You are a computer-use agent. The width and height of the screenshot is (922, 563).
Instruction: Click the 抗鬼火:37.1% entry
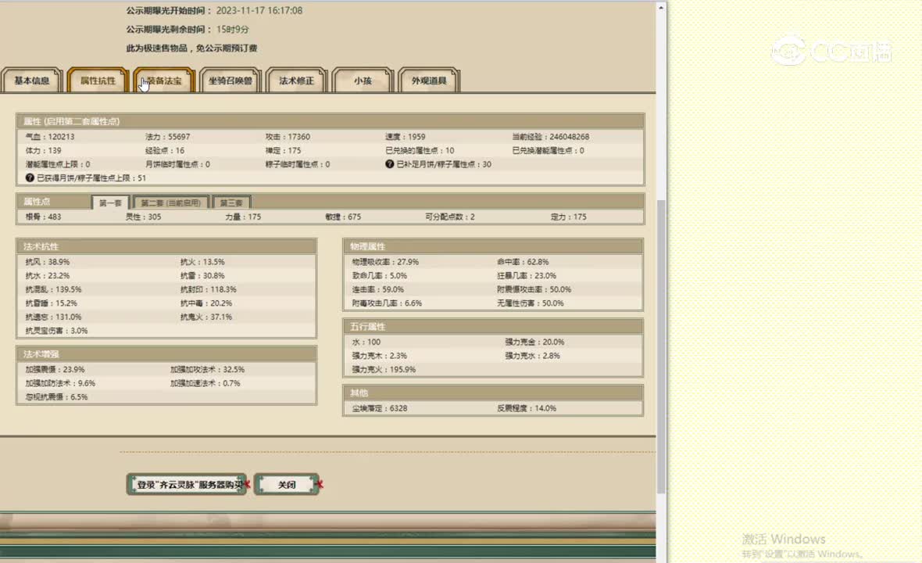point(205,317)
